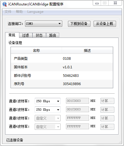
Task: Click the 计算 button for channel 1
Action: pyautogui.click(x=107, y=101)
